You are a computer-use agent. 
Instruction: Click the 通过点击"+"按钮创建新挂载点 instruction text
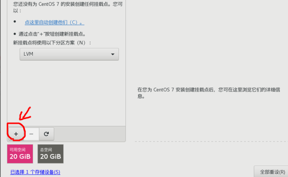52,34
